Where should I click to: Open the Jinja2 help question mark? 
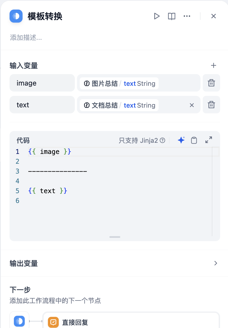pos(162,140)
